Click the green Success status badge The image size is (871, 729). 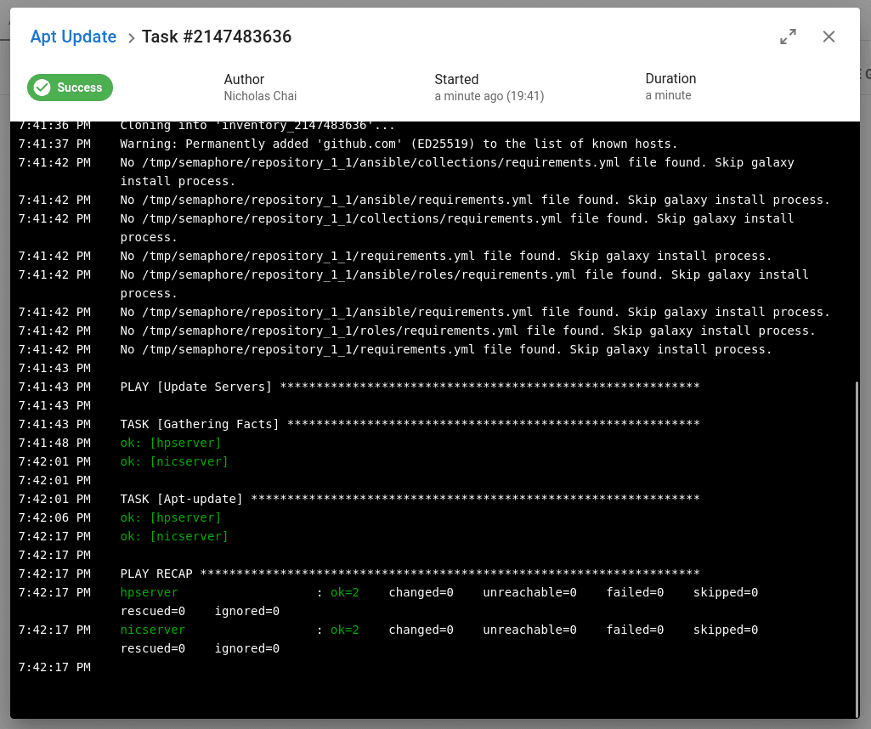(x=70, y=88)
